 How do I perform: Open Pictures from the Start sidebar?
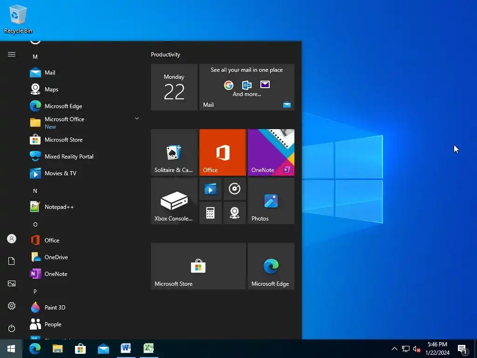12,283
